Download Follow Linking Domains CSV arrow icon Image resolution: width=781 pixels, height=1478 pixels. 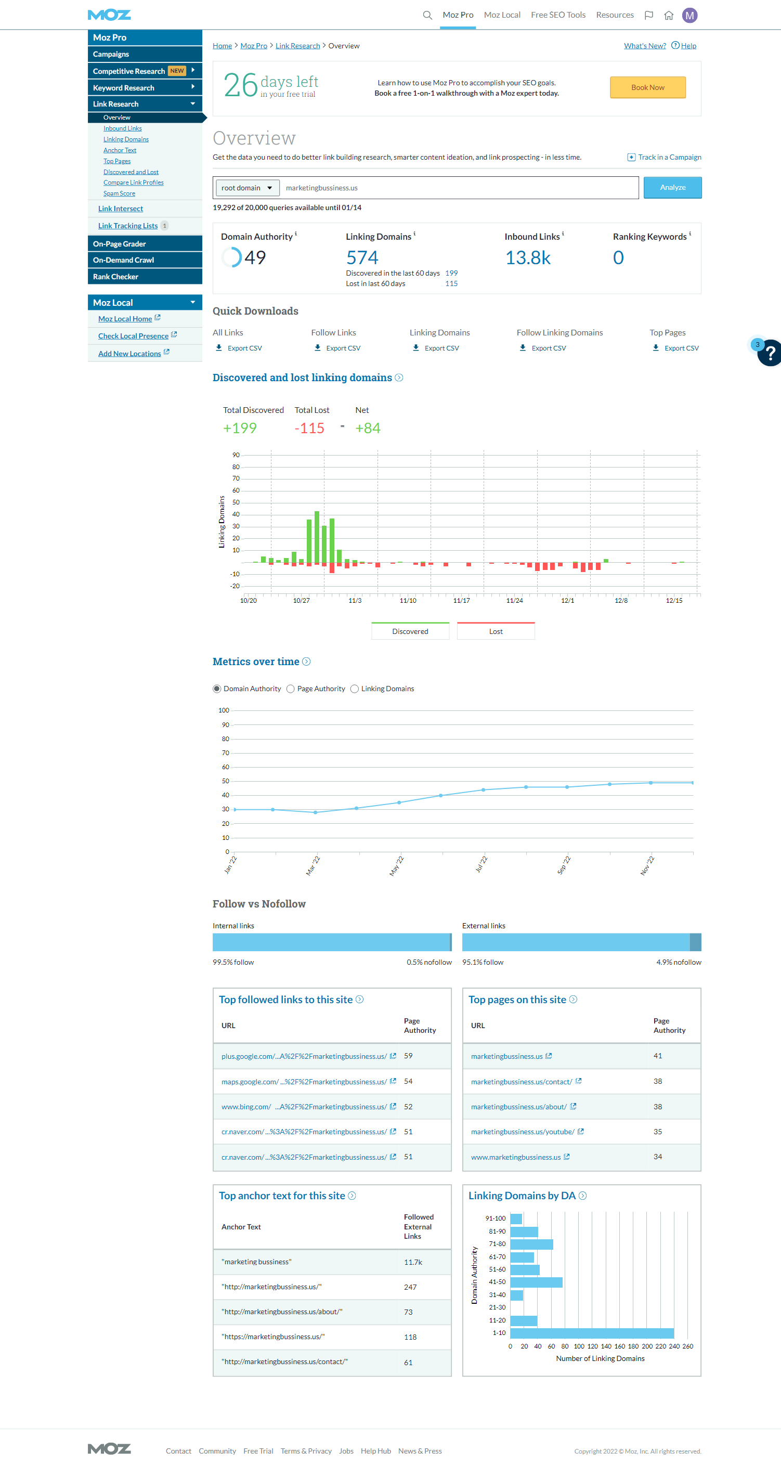(x=523, y=348)
